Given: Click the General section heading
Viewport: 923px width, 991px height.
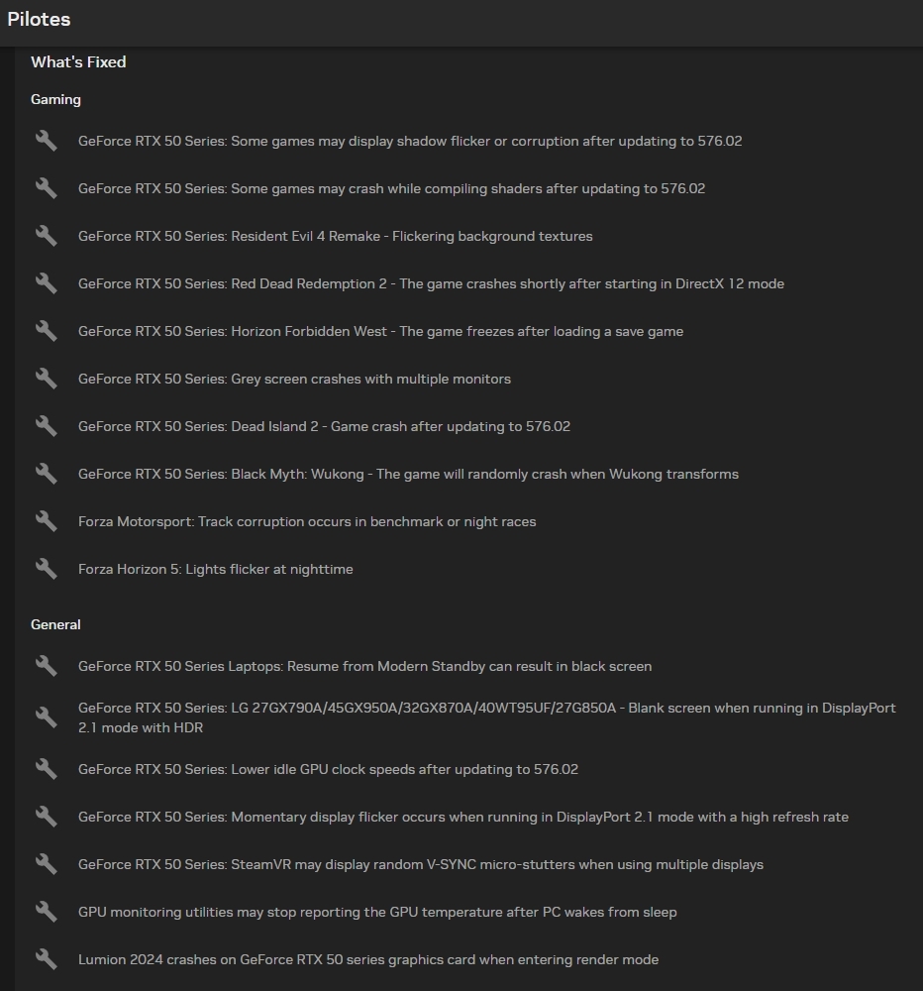Looking at the screenshot, I should [x=55, y=625].
